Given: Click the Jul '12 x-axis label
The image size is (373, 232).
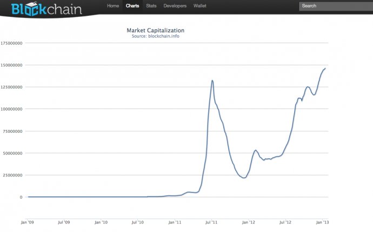Looking at the screenshot, I should (285, 222).
